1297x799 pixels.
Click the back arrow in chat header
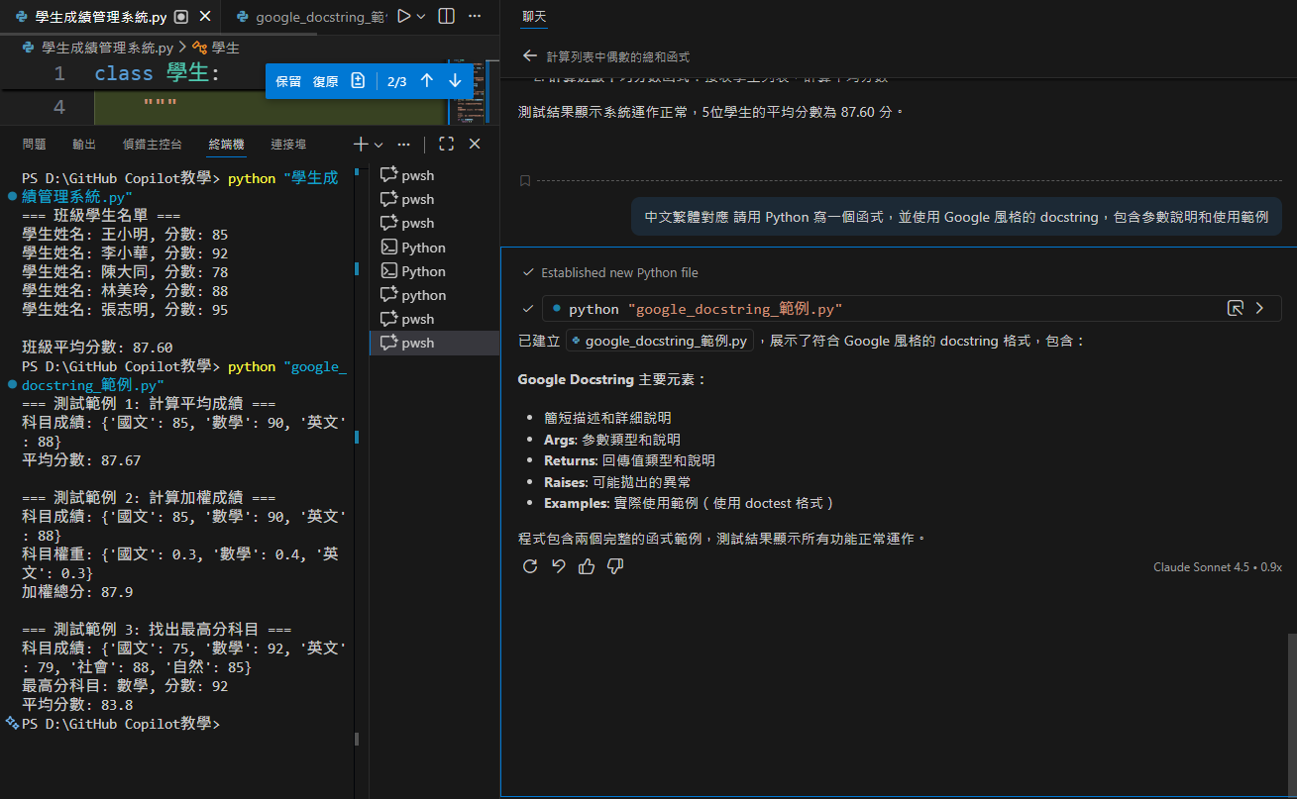point(530,56)
